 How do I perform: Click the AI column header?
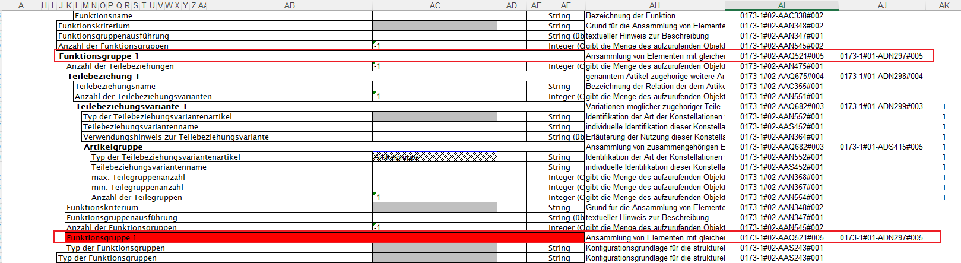(x=781, y=5)
